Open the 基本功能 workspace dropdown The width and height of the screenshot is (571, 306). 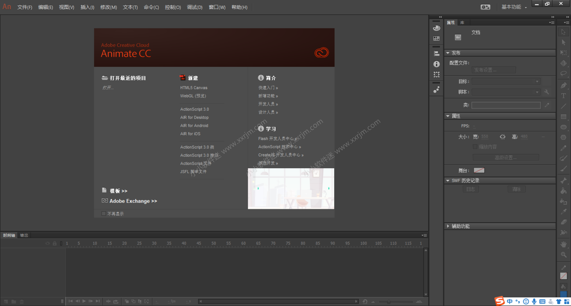coord(514,7)
